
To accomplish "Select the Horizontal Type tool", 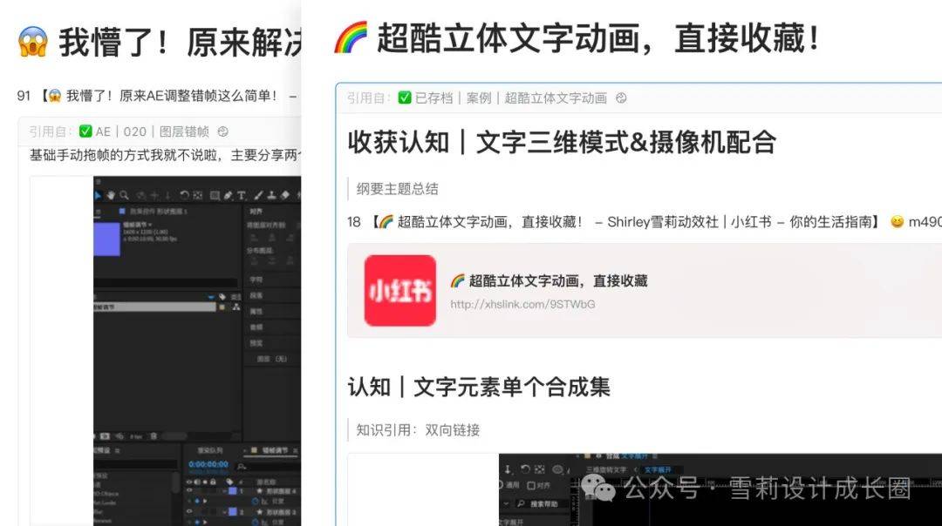I will pyautogui.click(x=242, y=196).
